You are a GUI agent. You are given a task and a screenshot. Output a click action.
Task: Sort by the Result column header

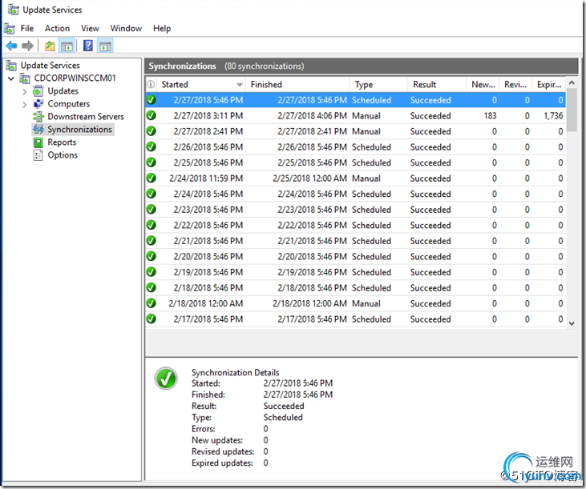(437, 85)
